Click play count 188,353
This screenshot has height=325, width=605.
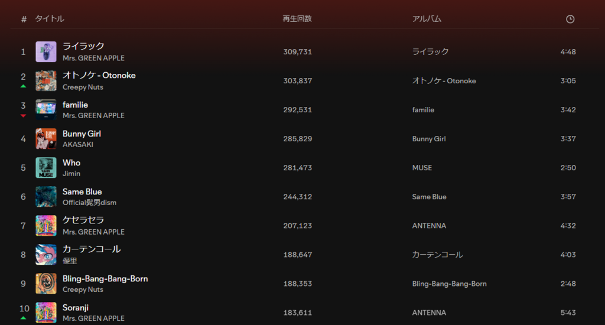pyautogui.click(x=298, y=283)
